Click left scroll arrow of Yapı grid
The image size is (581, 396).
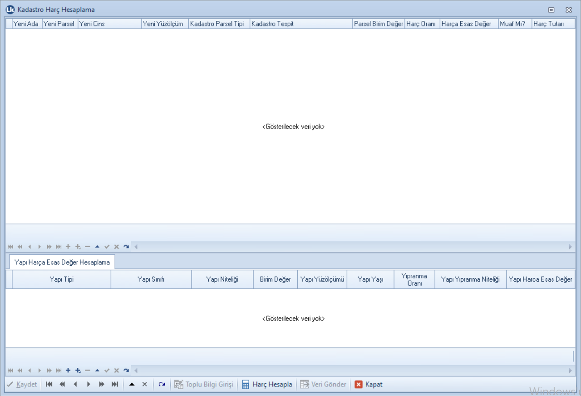pos(136,371)
